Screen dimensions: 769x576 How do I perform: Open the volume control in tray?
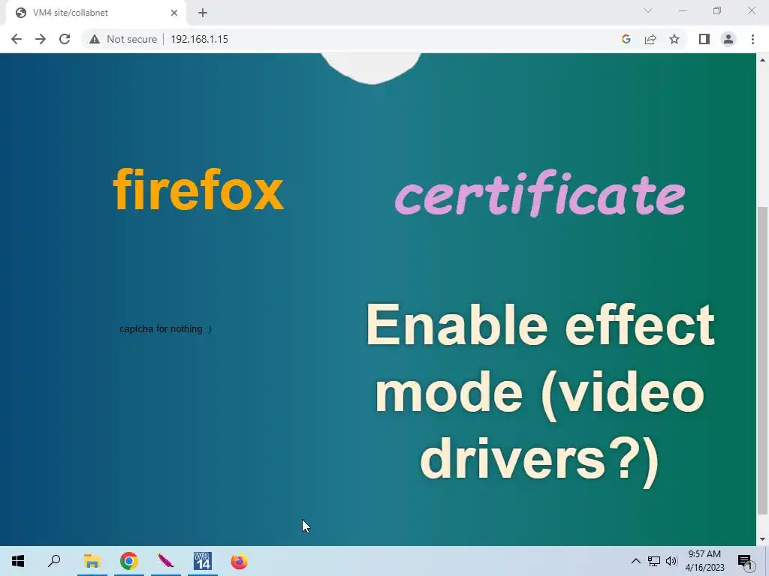(671, 561)
